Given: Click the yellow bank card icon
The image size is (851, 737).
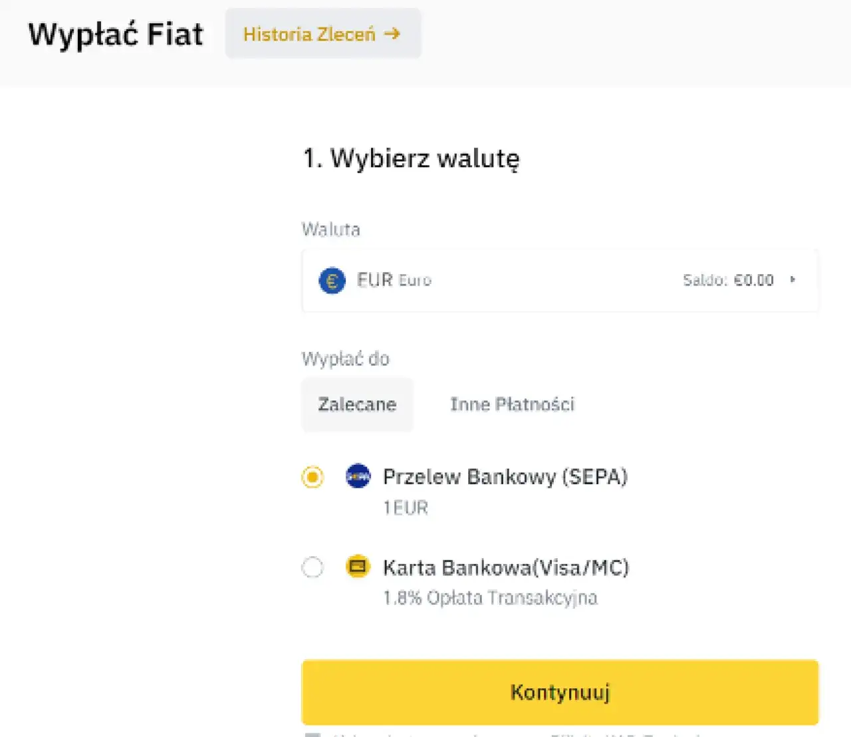Looking at the screenshot, I should coord(358,567).
